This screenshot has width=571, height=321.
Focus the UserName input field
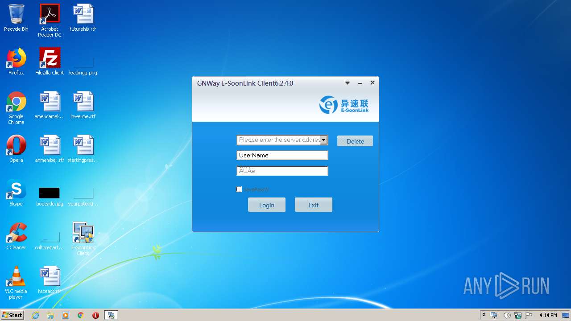[x=282, y=155]
